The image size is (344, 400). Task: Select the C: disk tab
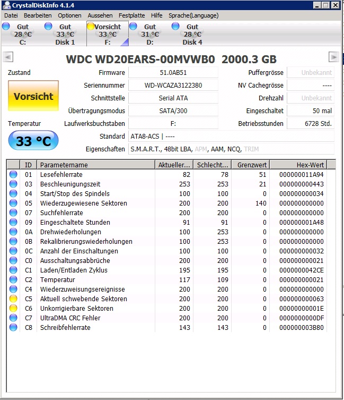coord(22,34)
